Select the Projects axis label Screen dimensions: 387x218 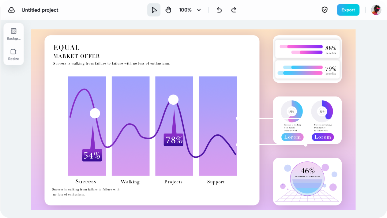(173, 182)
